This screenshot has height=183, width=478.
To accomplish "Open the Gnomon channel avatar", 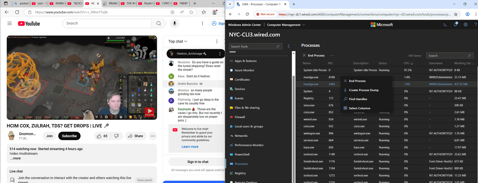I will [12, 136].
